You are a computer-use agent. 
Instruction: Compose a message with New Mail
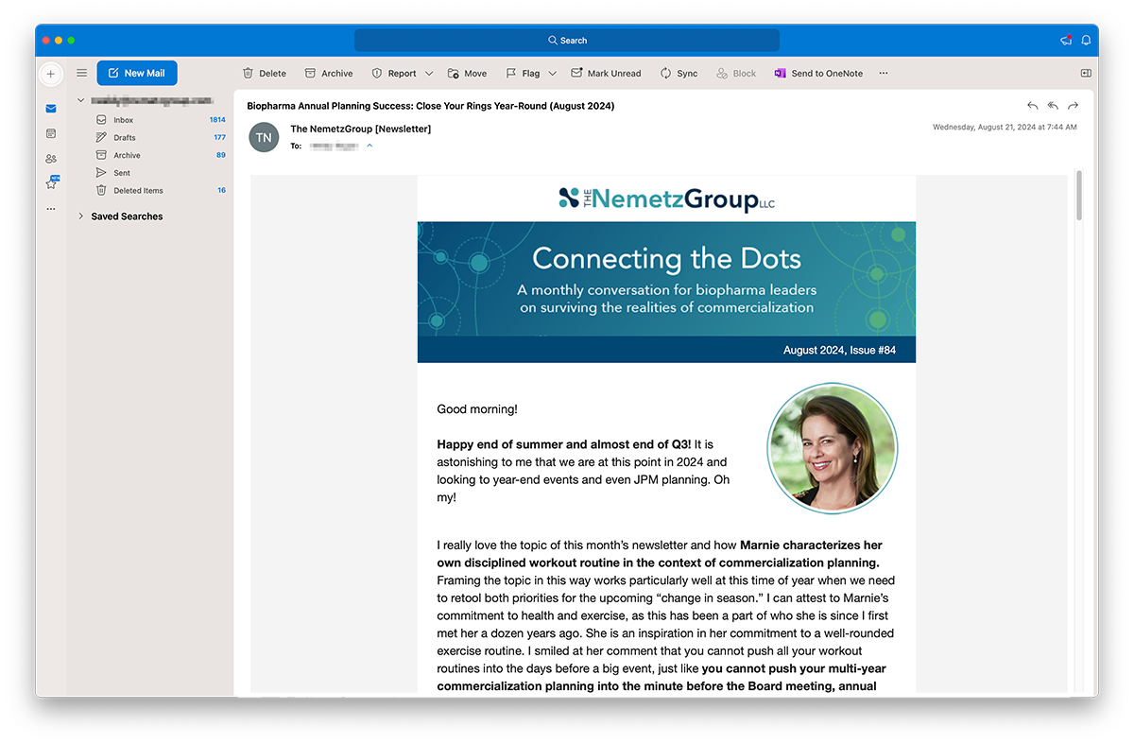coord(136,73)
